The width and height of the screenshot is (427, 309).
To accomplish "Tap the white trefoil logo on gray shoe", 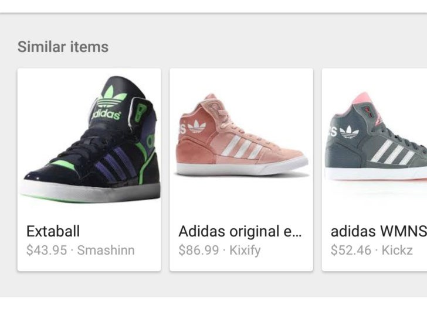I will [x=350, y=132].
